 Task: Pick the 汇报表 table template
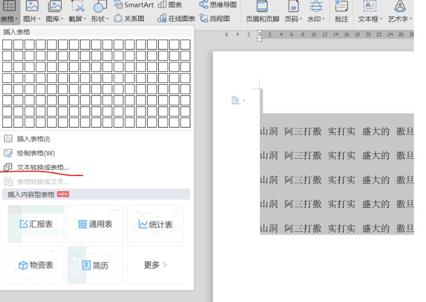tap(36, 225)
